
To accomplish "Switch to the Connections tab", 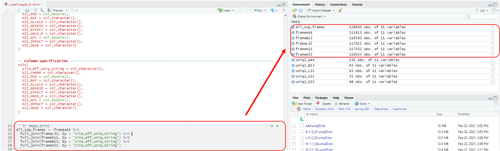I will pos(338,5).
